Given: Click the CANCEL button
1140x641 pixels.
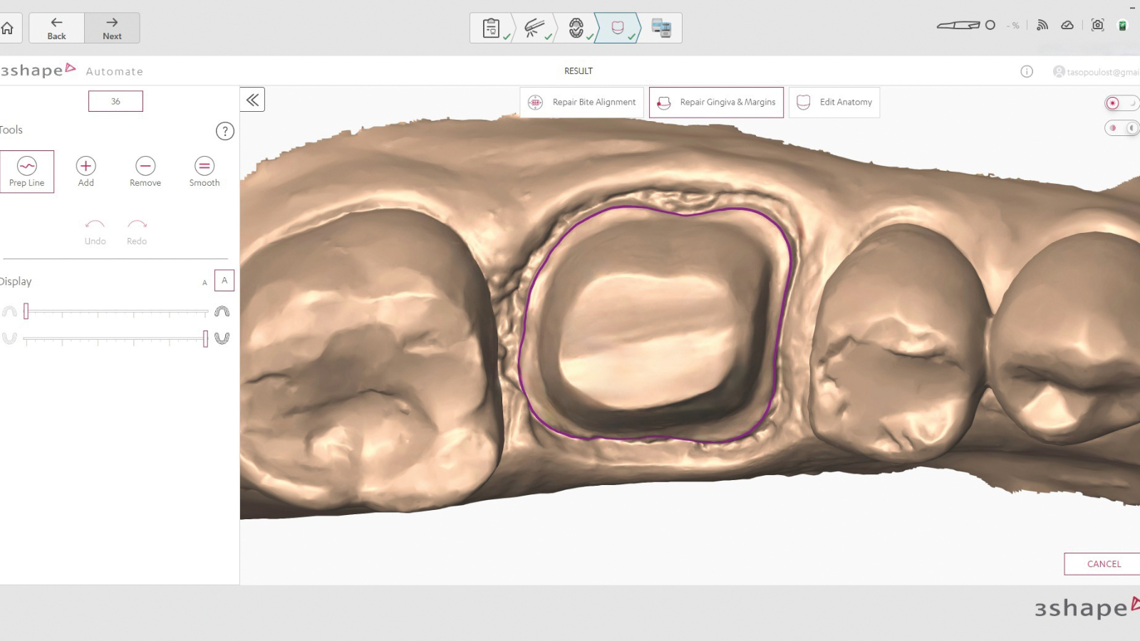Looking at the screenshot, I should point(1103,564).
